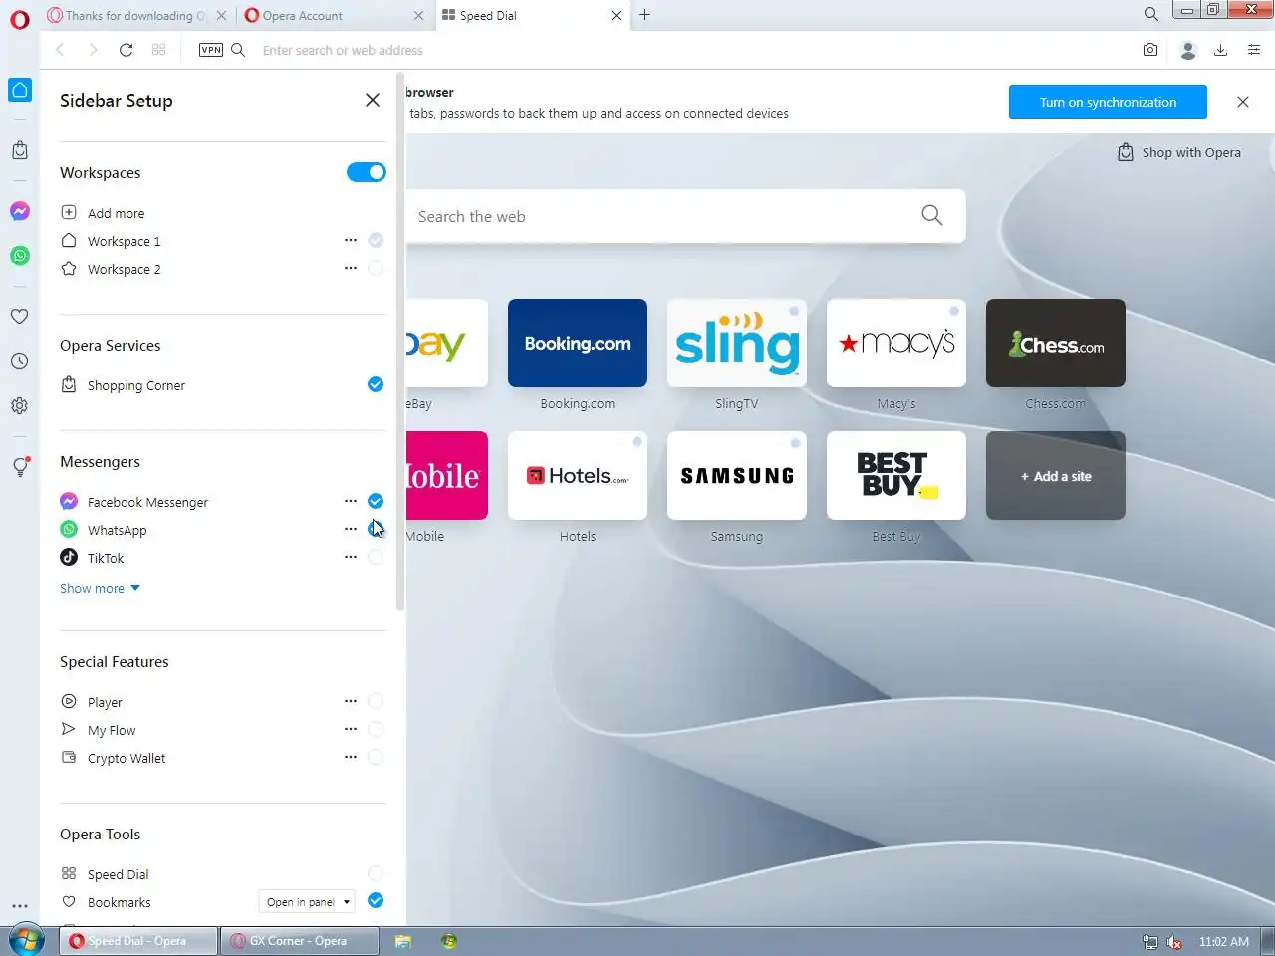The height and width of the screenshot is (956, 1275).
Task: Click the Add a site tile
Action: click(x=1056, y=475)
